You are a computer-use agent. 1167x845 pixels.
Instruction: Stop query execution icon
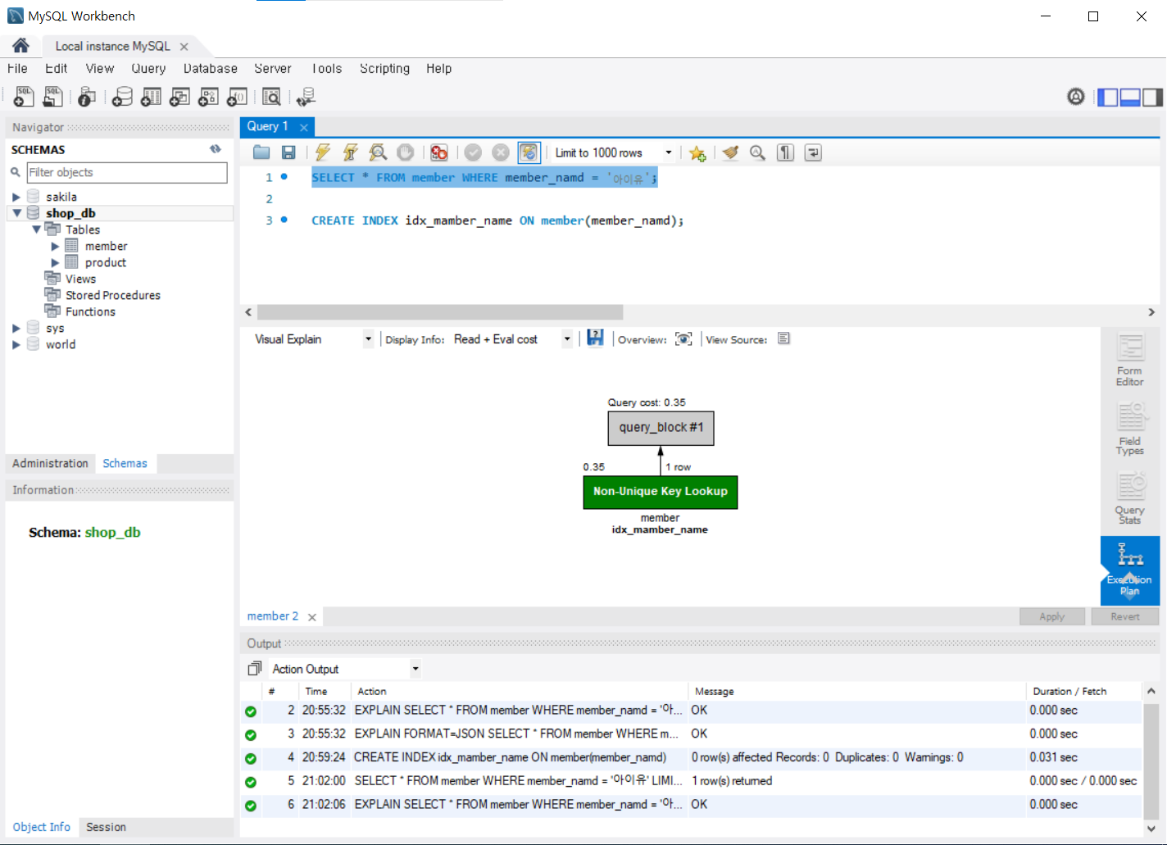coord(405,152)
